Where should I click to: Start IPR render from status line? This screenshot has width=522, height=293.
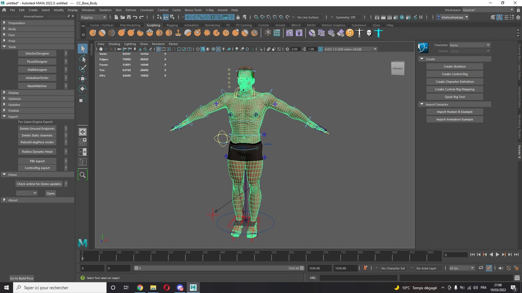[390, 17]
